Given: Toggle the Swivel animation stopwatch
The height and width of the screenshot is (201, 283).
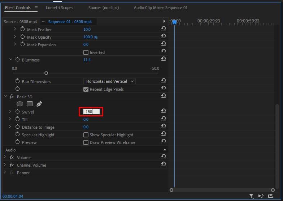Looking at the screenshot, I should click(x=18, y=112).
